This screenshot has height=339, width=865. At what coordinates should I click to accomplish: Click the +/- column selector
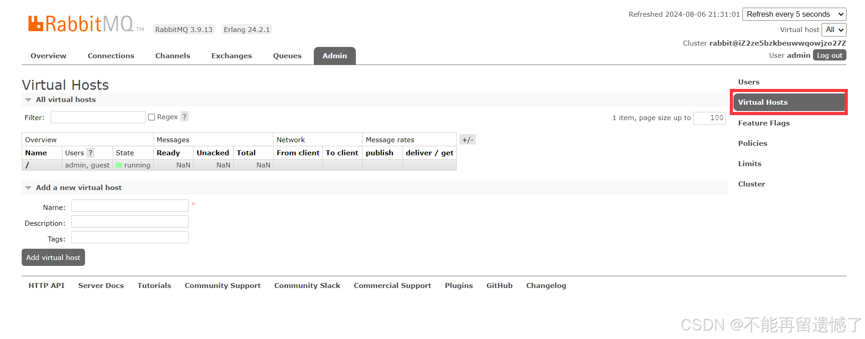click(468, 139)
